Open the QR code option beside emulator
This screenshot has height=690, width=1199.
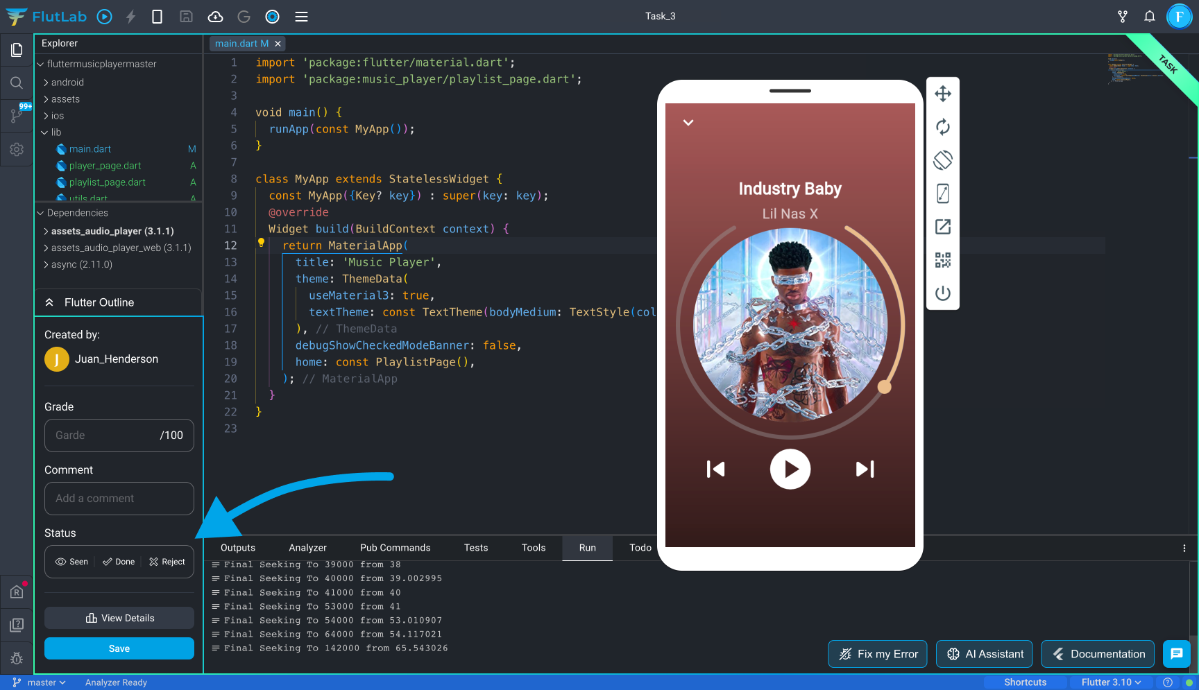point(942,260)
